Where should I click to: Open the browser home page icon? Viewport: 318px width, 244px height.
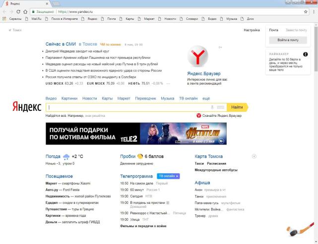click(25, 12)
